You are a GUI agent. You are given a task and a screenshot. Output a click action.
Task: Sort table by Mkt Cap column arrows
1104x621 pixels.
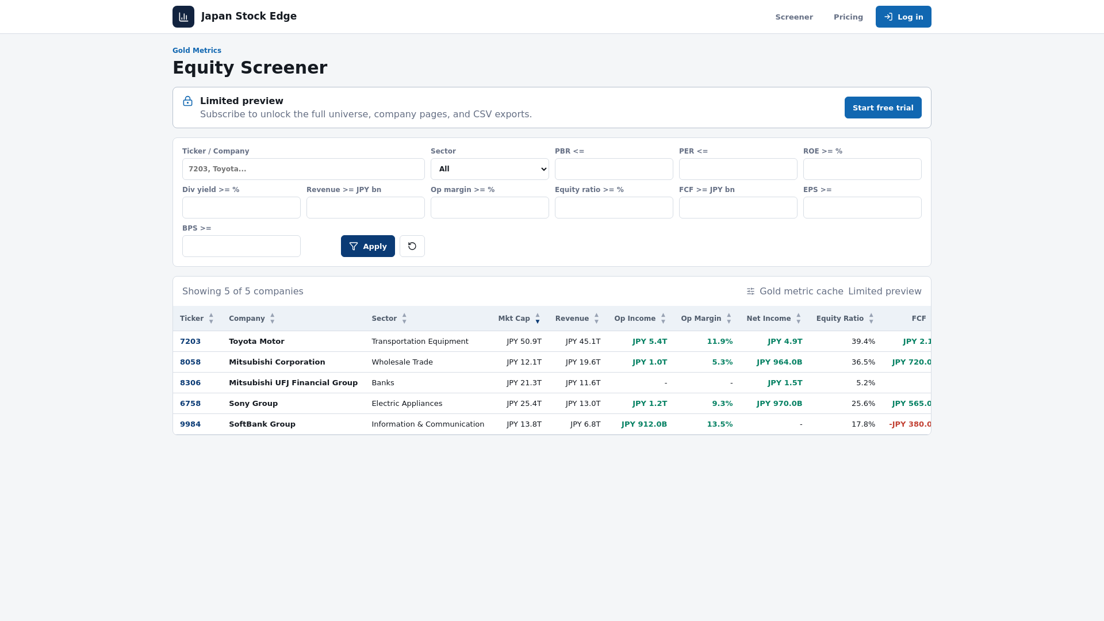coord(538,319)
